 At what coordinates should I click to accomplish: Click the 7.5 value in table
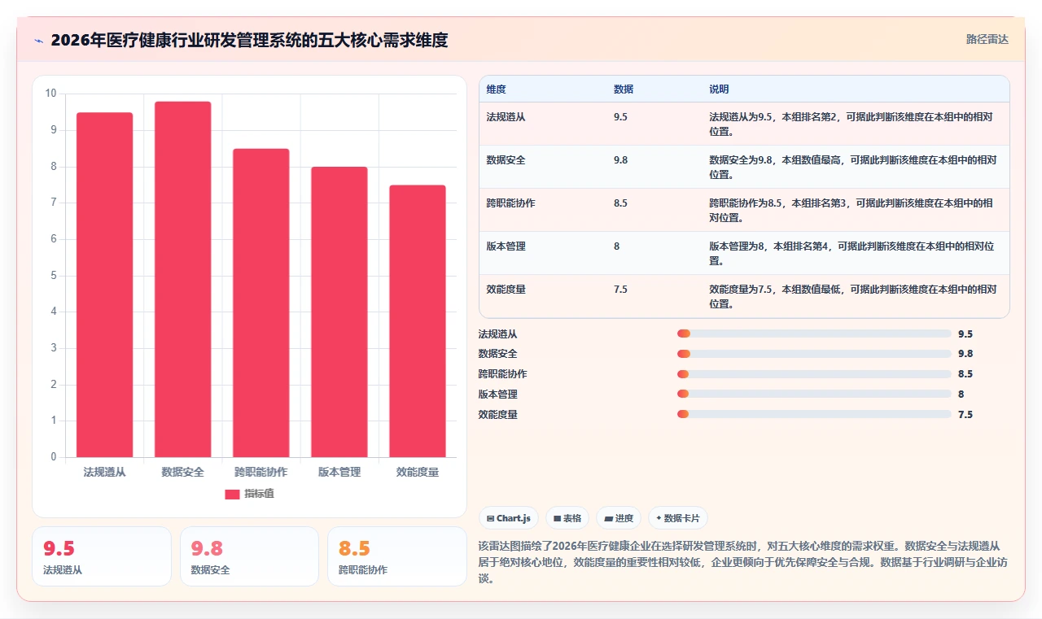point(620,290)
